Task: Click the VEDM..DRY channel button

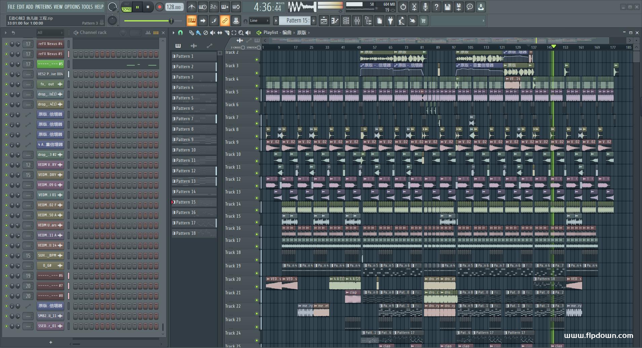Action: click(x=50, y=175)
